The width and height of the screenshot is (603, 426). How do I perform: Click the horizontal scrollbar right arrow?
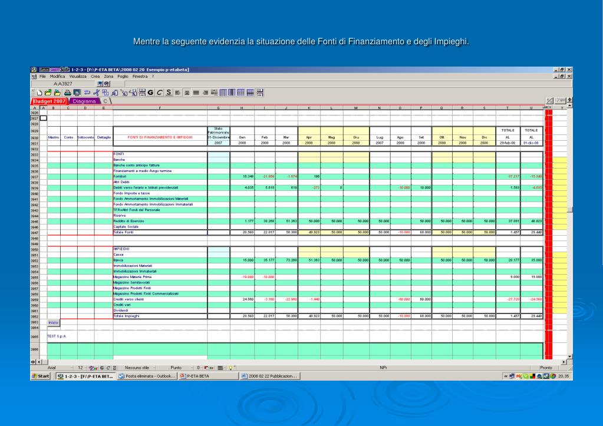coord(564,362)
